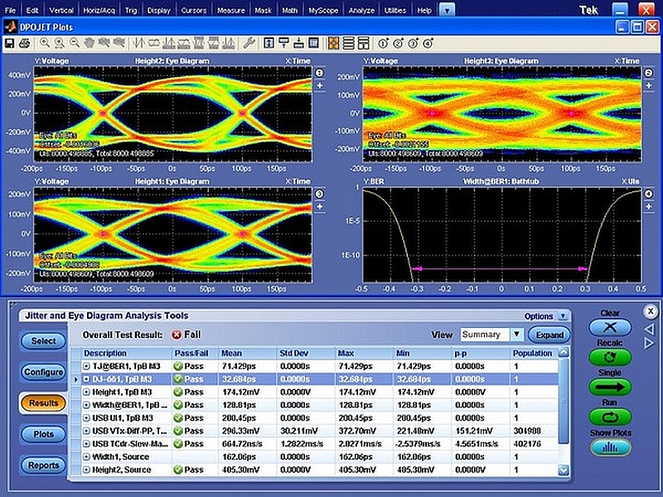
Task: Expand the USB TCdr-Slew-Max row
Action: 86,444
